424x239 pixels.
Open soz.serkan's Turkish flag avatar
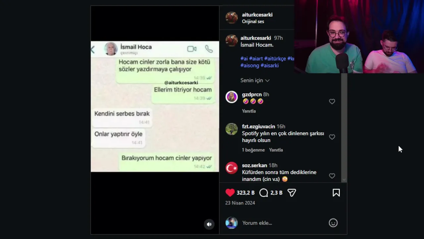(232, 168)
